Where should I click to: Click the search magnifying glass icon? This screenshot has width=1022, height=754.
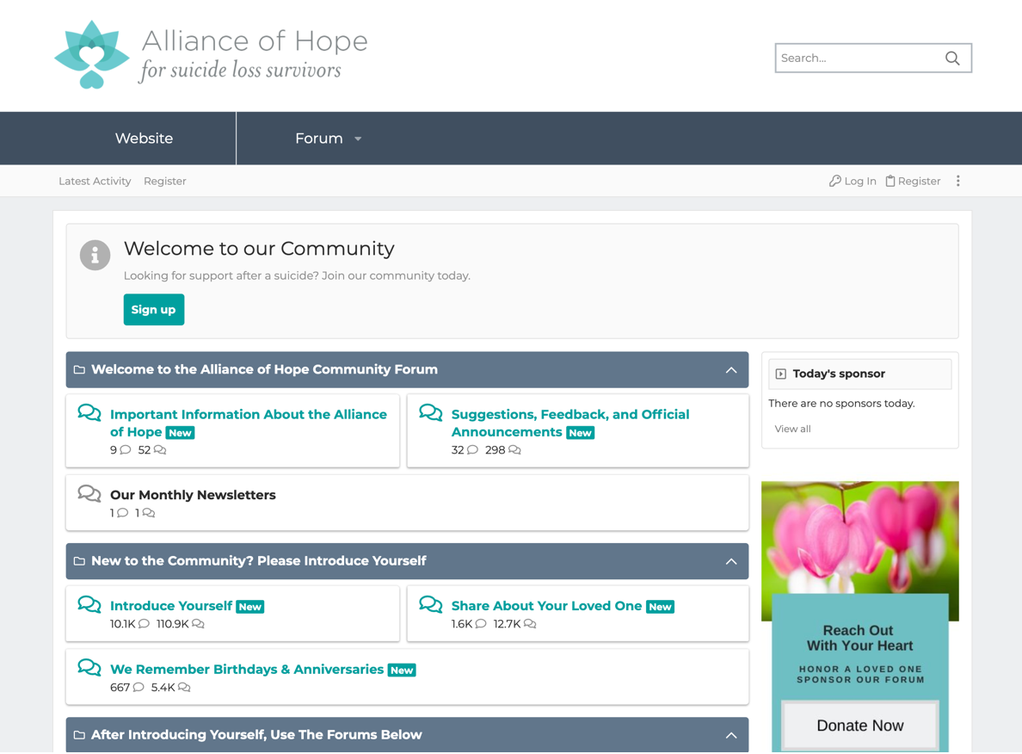[951, 58]
